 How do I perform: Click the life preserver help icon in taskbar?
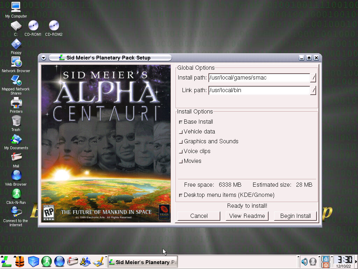coord(20,261)
